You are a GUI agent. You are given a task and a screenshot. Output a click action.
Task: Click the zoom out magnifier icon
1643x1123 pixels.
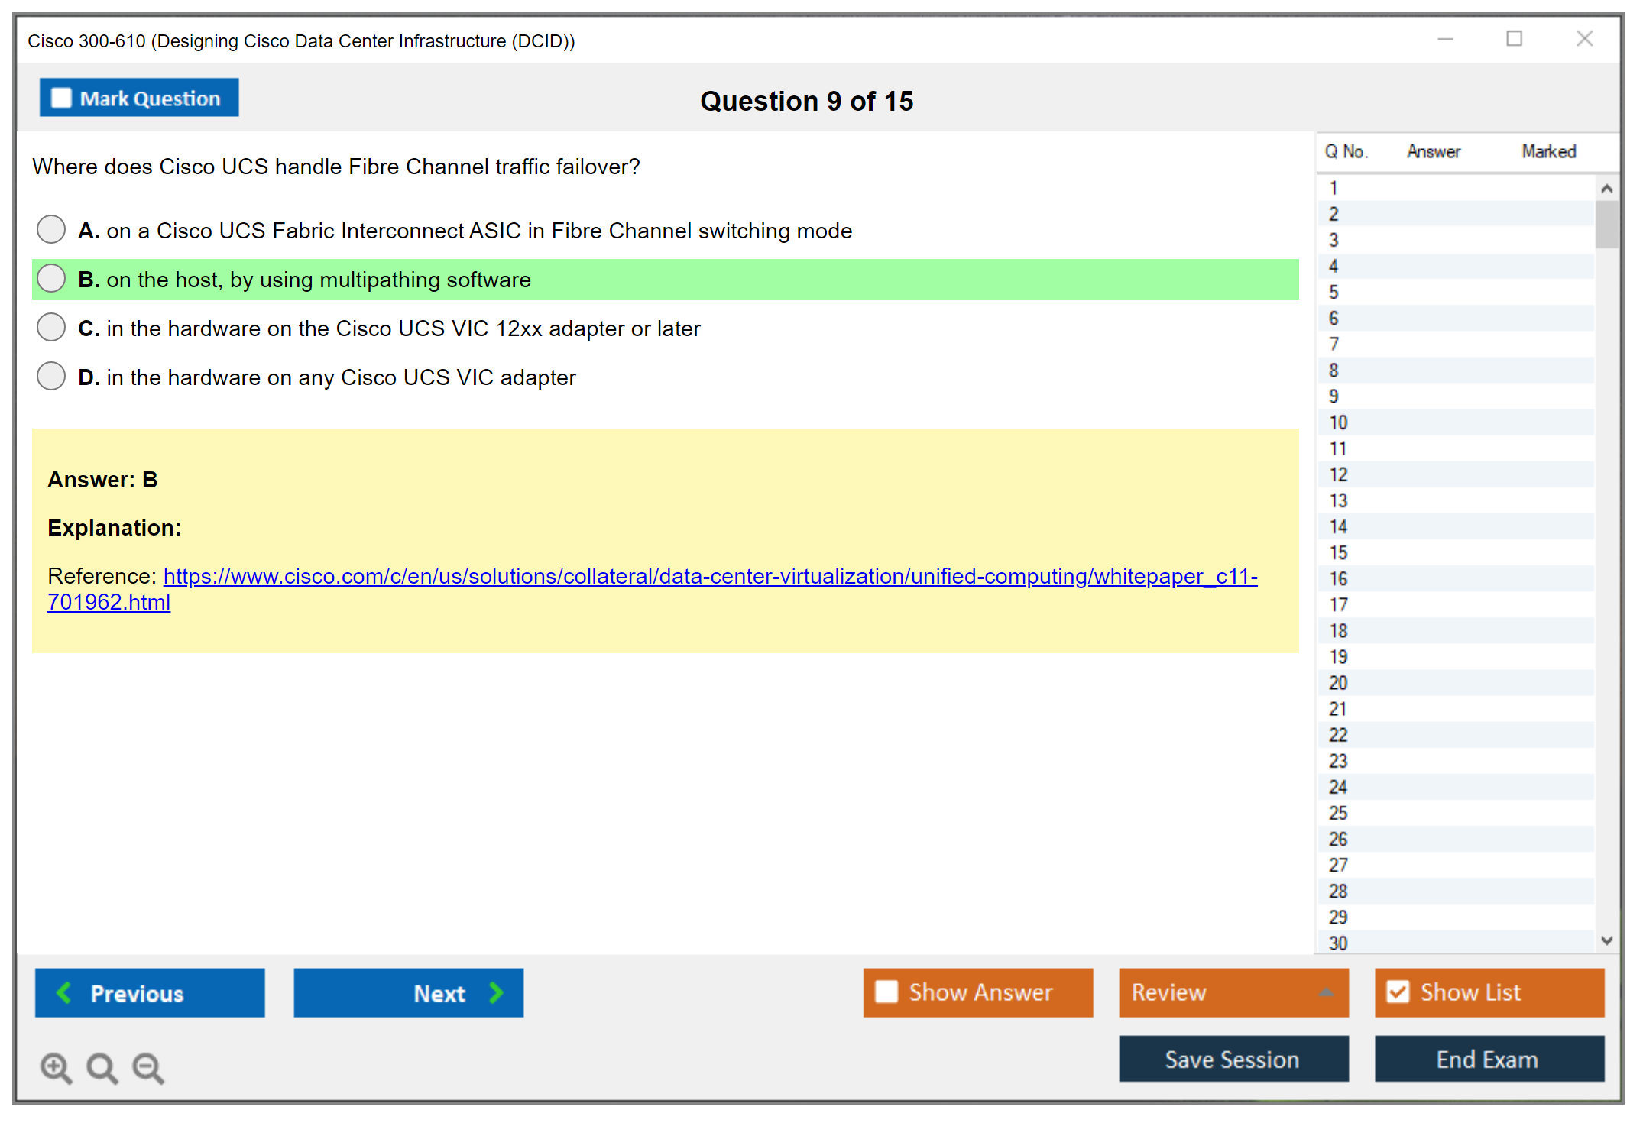click(147, 1067)
